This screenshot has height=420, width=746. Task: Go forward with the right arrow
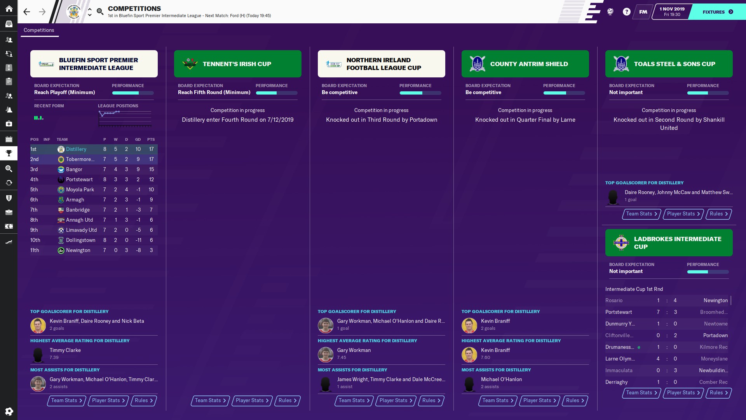(42, 12)
